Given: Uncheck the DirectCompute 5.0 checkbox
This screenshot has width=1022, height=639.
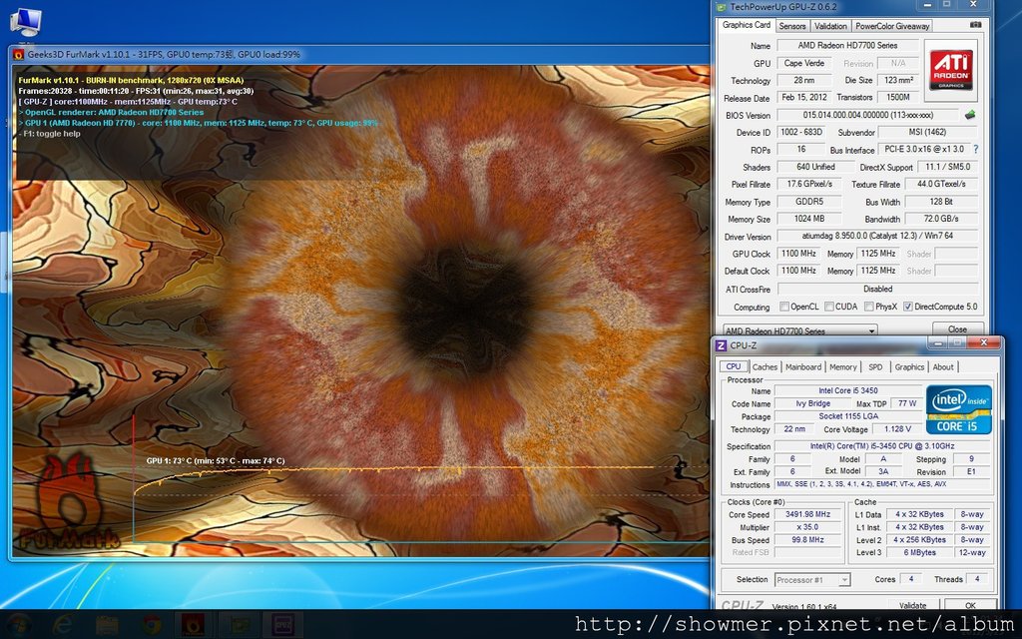Looking at the screenshot, I should pos(907,307).
